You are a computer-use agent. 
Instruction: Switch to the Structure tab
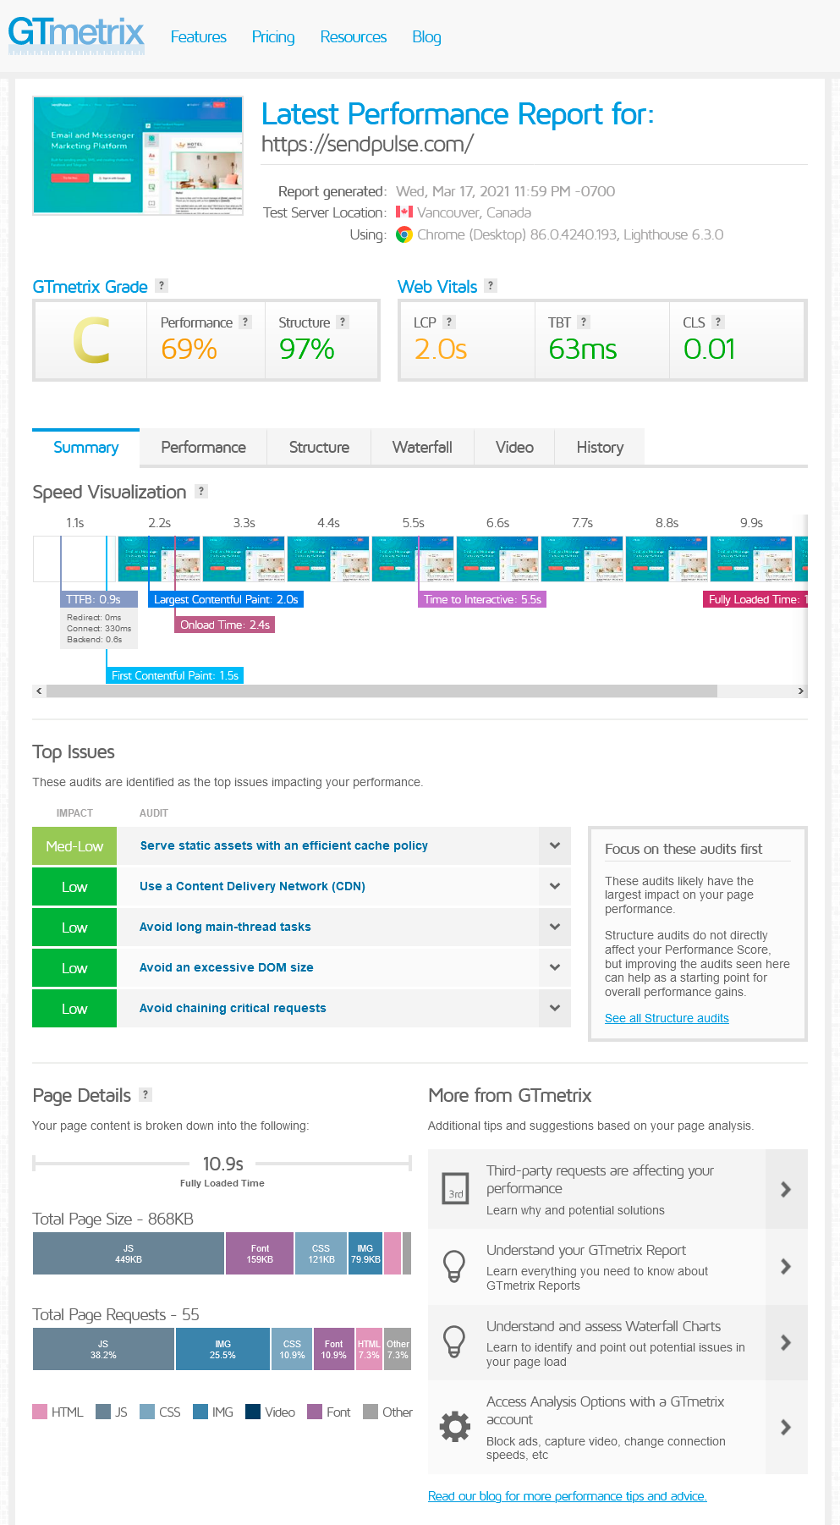click(x=319, y=447)
